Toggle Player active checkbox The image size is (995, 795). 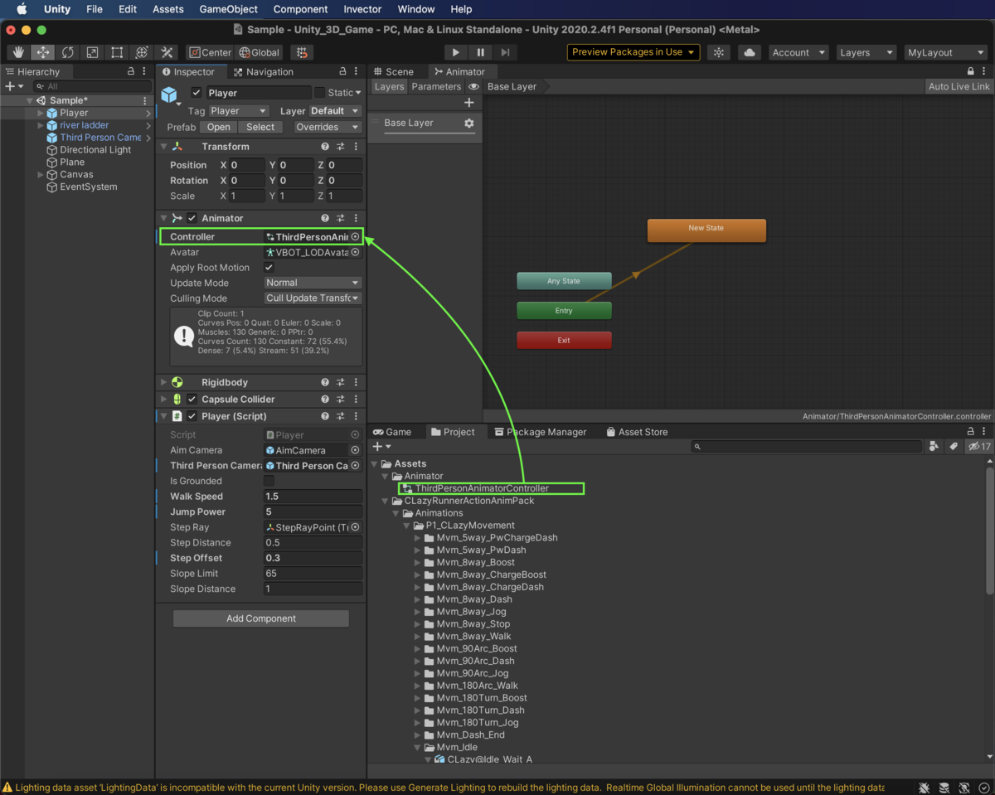[197, 93]
